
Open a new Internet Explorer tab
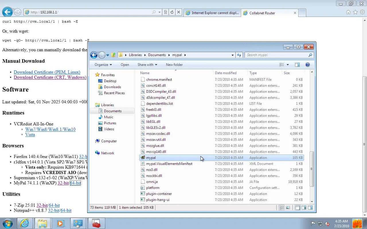pyautogui.click(x=302, y=13)
